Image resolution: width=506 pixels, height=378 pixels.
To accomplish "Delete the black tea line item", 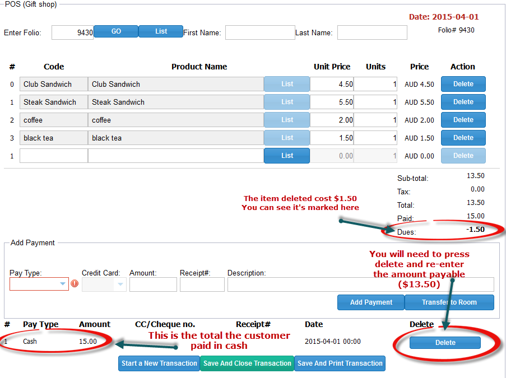I will tap(463, 138).
